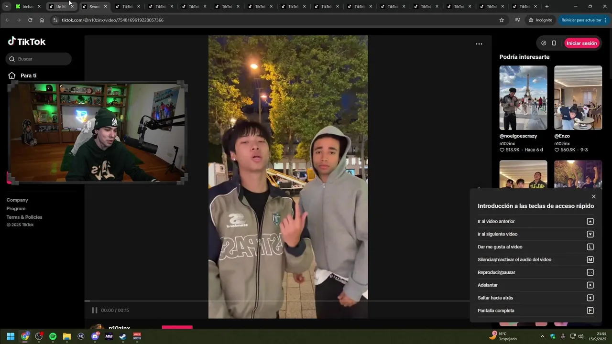Click the TikTok logo
Viewport: 612px width, 344px height.
point(27,42)
